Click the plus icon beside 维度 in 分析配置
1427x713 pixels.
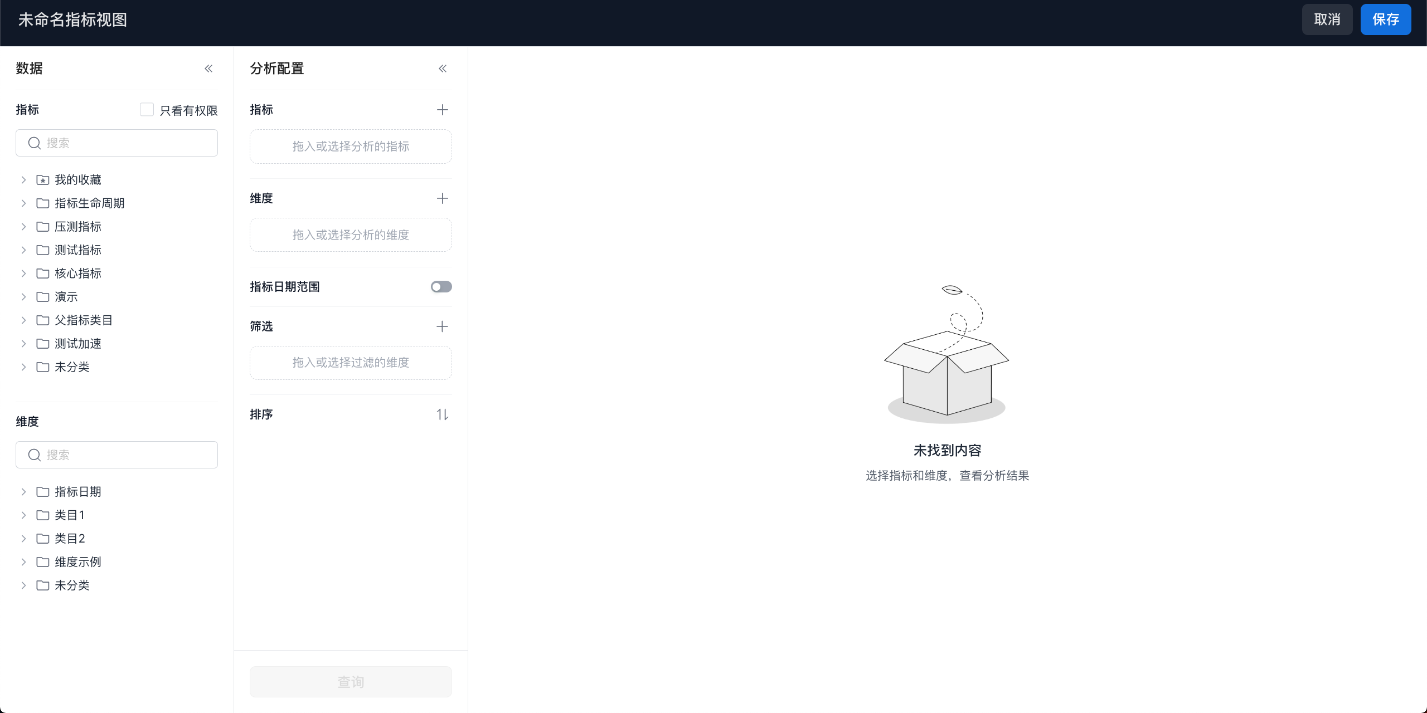443,198
